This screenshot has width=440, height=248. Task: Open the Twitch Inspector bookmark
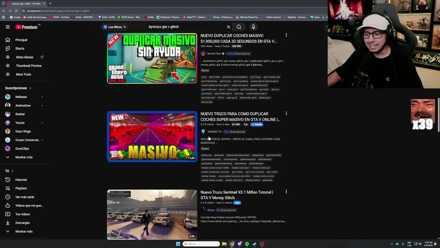(272, 17)
